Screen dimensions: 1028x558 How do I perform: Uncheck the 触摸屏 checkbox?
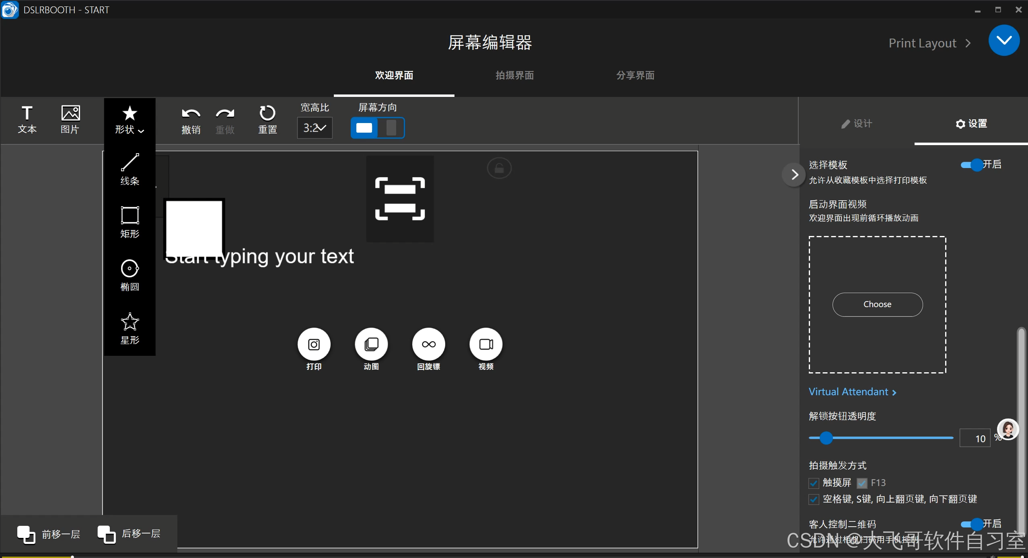(x=814, y=483)
